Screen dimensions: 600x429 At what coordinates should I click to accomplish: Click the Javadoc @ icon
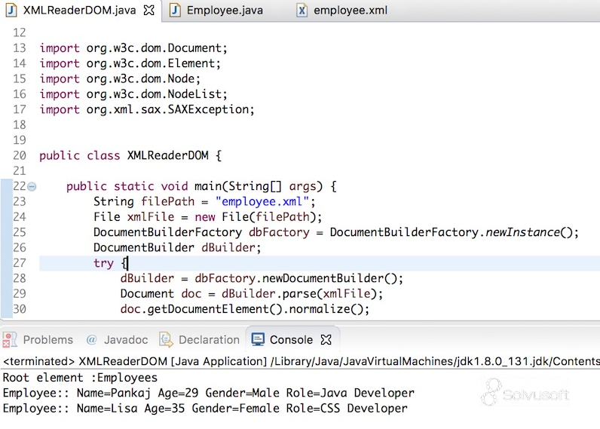(91, 339)
